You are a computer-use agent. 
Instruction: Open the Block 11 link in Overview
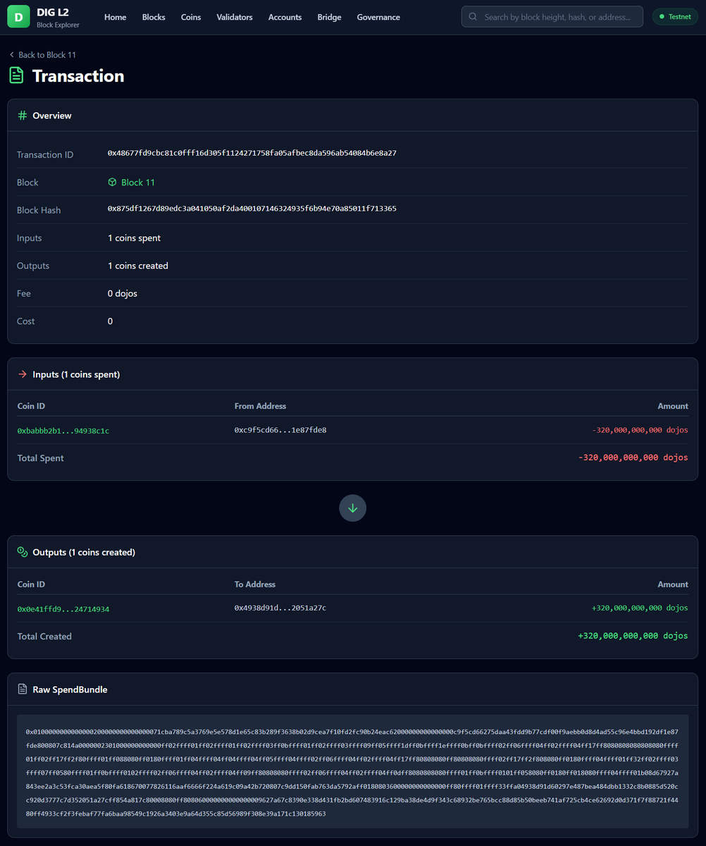[131, 183]
